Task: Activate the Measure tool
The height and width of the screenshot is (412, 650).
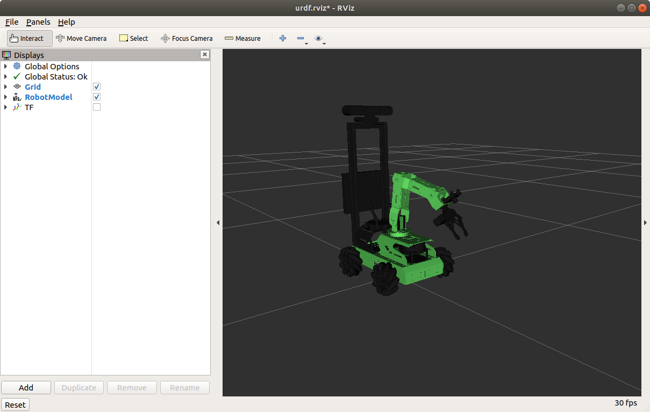Action: pos(242,38)
